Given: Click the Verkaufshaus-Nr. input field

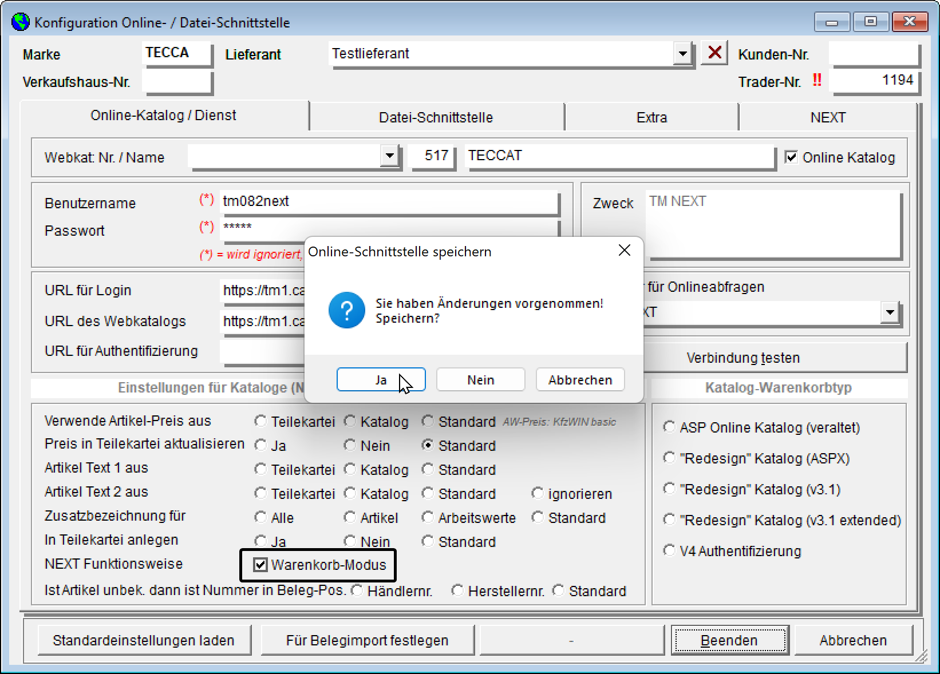Looking at the screenshot, I should click(177, 81).
